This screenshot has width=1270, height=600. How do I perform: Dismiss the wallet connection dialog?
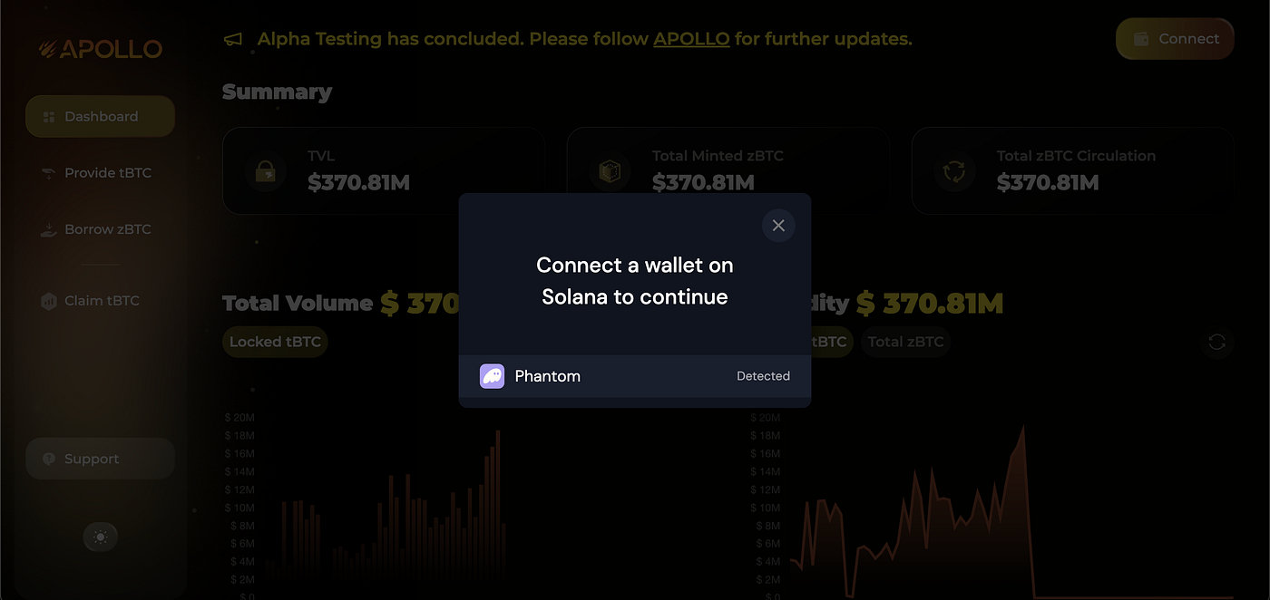coord(778,225)
